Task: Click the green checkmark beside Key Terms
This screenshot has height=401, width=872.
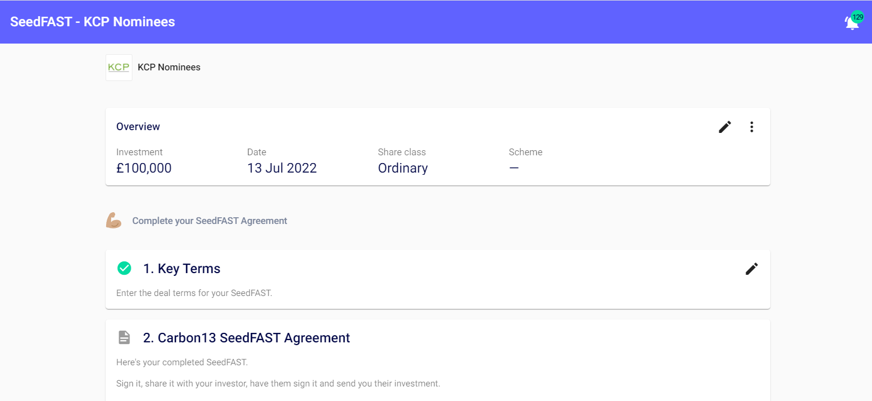Action: point(124,269)
